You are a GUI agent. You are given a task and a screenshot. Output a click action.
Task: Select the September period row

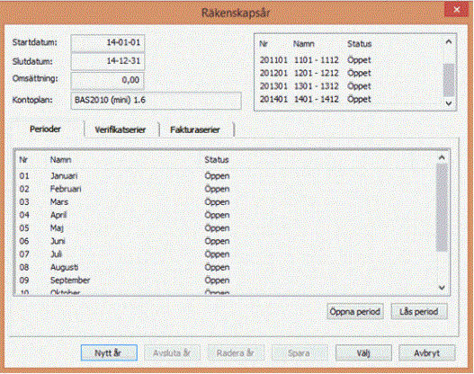click(x=226, y=280)
